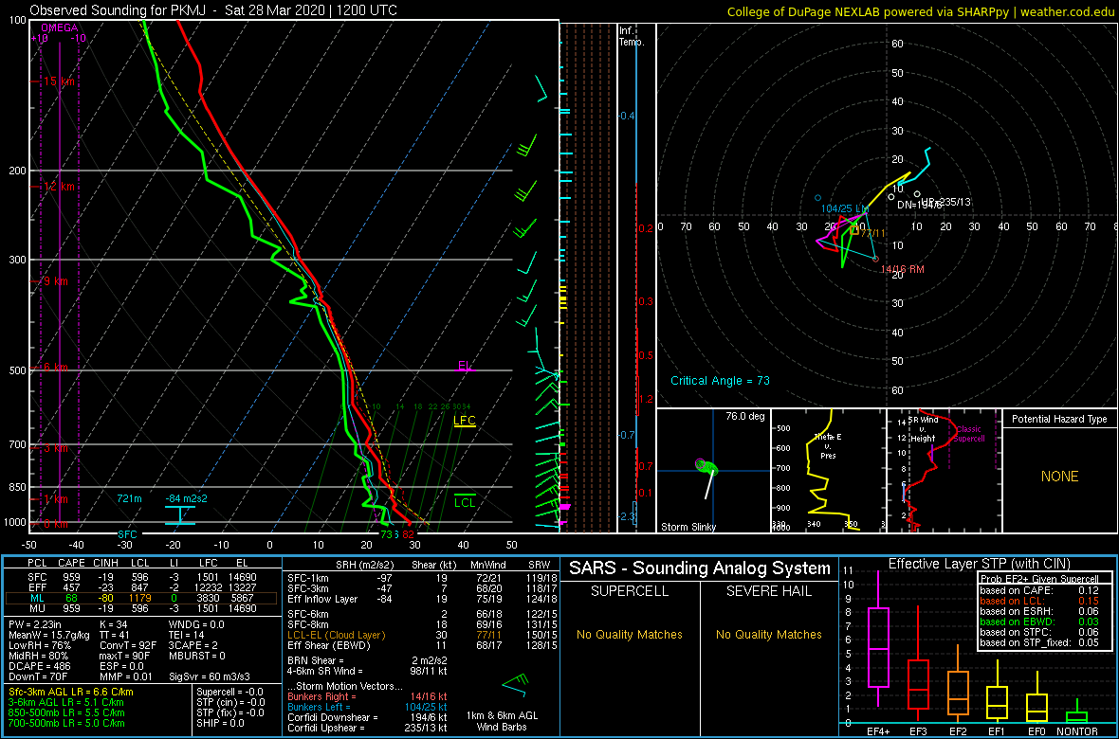The height and width of the screenshot is (739, 1119).
Task: Click the orange 'LCL-EL (Cloud Layer)' row
Action: [420, 635]
